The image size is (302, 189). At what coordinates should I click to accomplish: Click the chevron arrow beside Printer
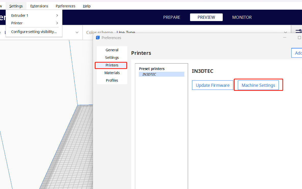(x=57, y=23)
